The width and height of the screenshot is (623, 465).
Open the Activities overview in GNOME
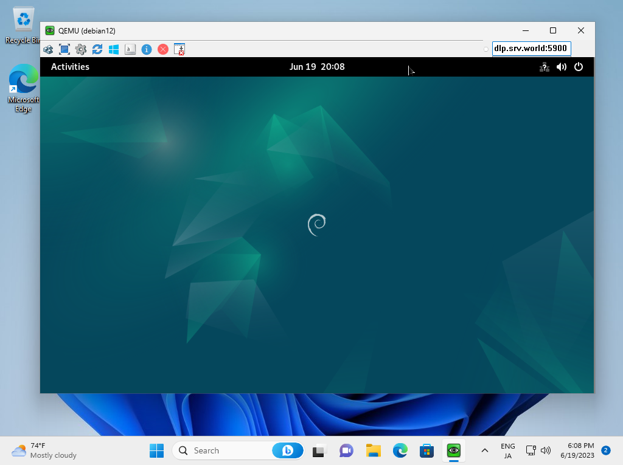pyautogui.click(x=70, y=67)
